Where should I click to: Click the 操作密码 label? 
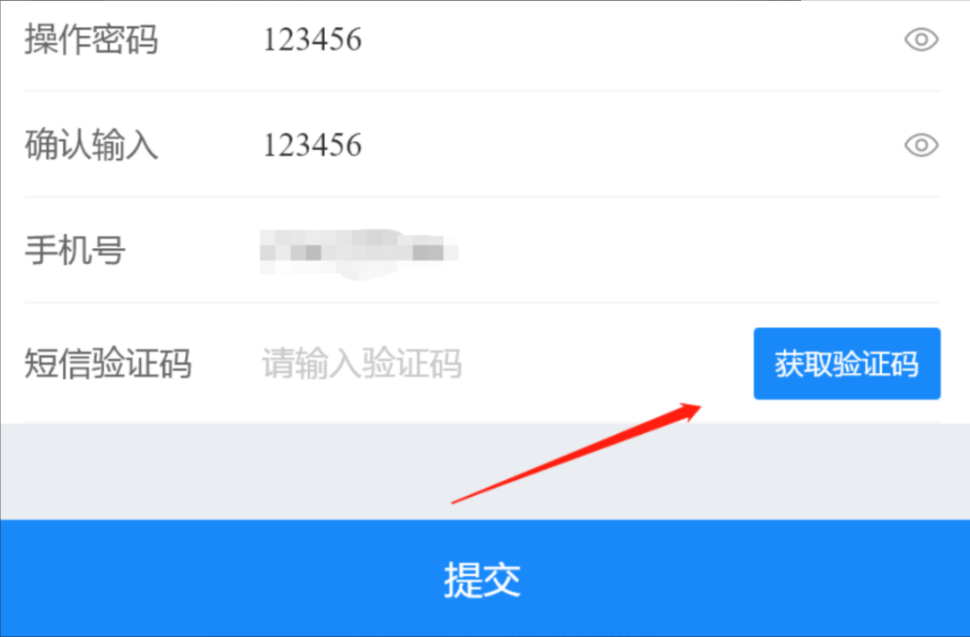tap(91, 40)
